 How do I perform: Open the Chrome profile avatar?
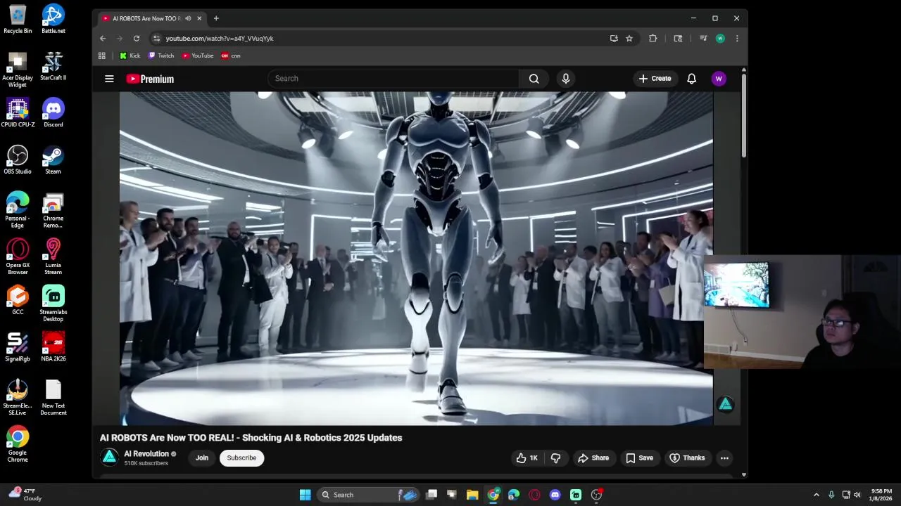point(720,39)
